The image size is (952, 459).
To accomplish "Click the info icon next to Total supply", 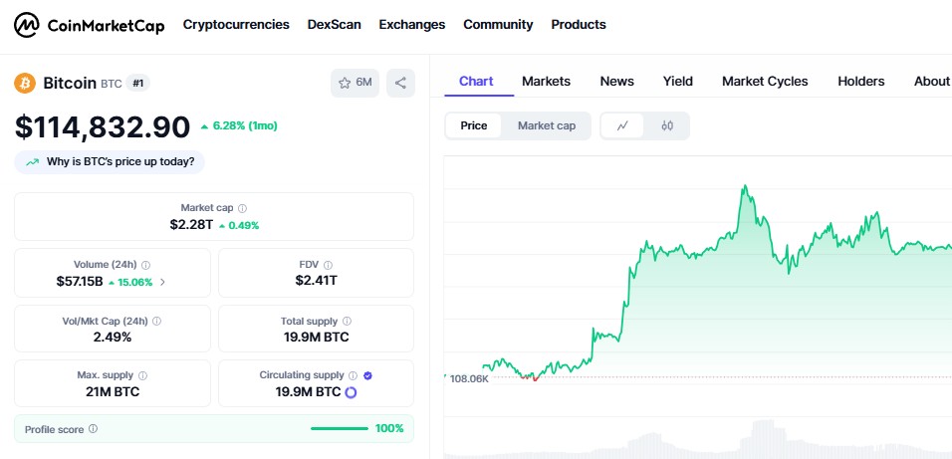I will click(x=347, y=322).
